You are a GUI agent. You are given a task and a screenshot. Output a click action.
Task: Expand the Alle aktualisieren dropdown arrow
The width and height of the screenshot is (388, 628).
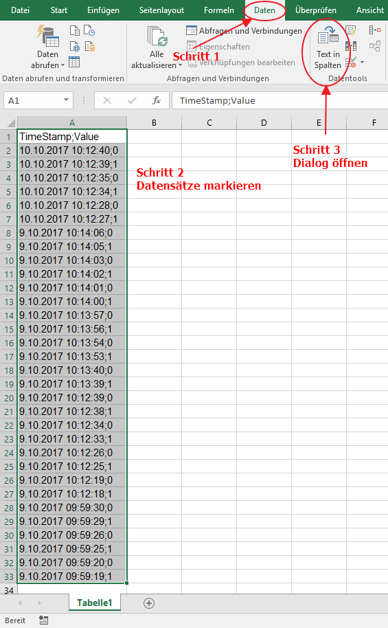click(180, 65)
